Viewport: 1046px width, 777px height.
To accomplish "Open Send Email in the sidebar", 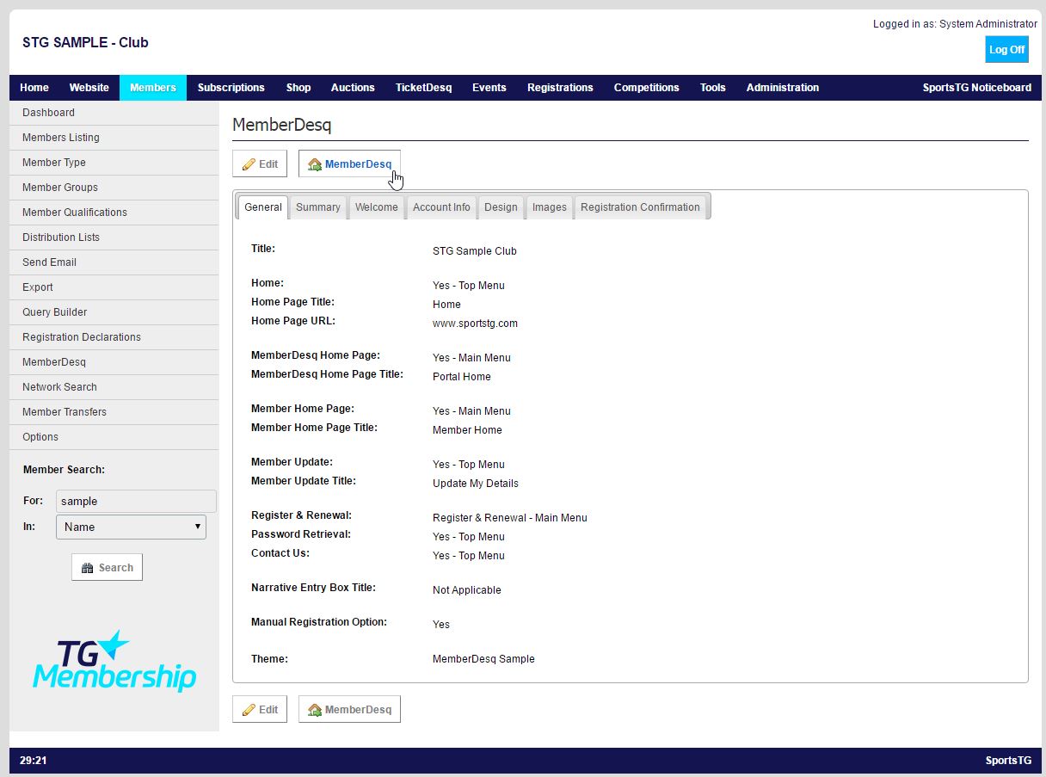I will coord(114,262).
